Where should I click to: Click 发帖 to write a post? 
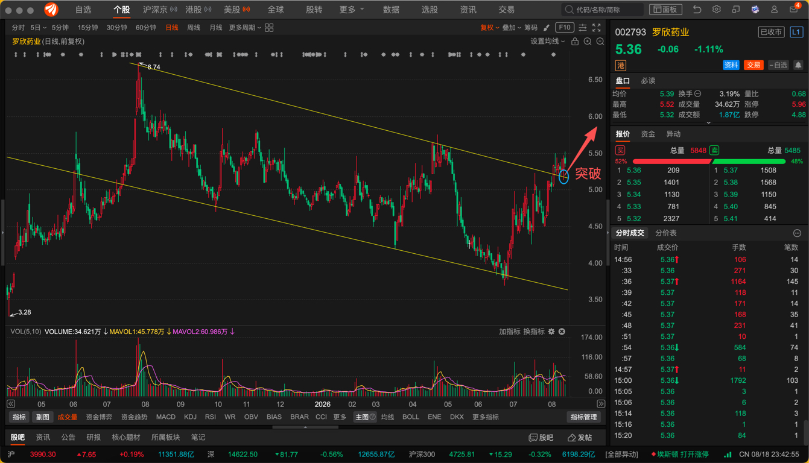[x=580, y=438]
